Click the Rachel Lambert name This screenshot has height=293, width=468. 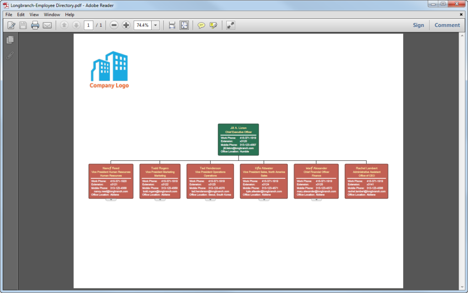click(367, 168)
